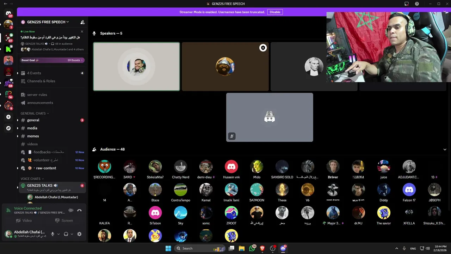Open voice connection signal icon
This screenshot has height=254, width=451.
click(8, 210)
